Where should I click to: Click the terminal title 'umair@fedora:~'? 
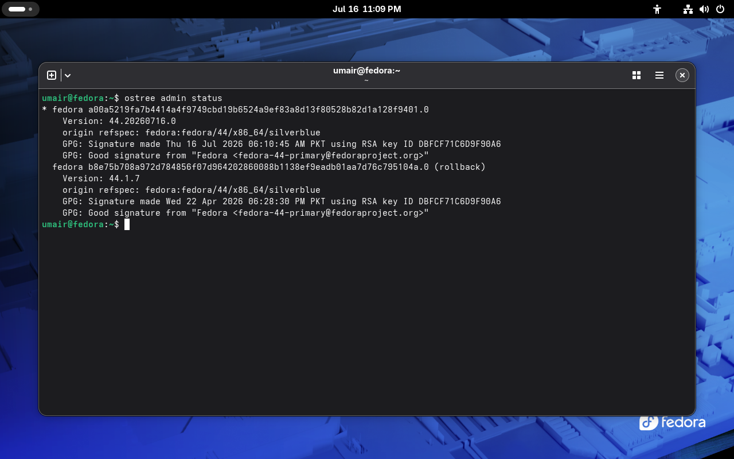(366, 71)
